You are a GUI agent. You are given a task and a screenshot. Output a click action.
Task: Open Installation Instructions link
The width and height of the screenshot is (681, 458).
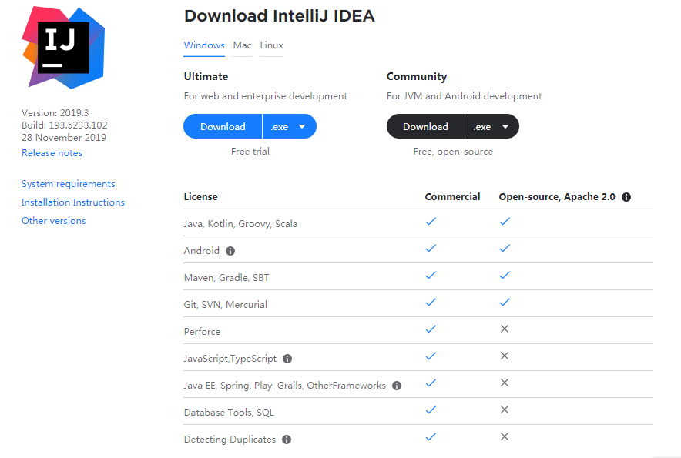pos(72,202)
